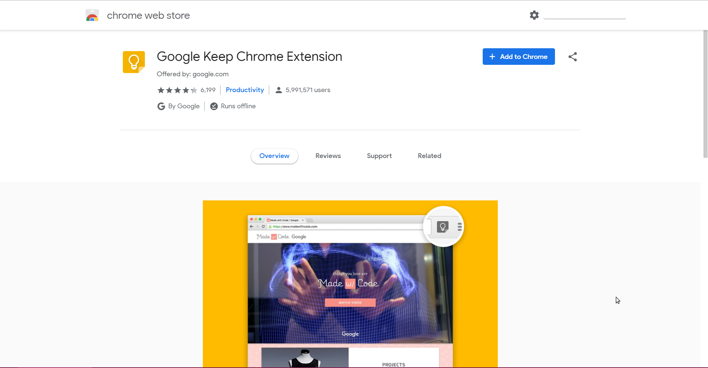Show the Related extensions tab
The image size is (708, 368).
pyautogui.click(x=429, y=156)
